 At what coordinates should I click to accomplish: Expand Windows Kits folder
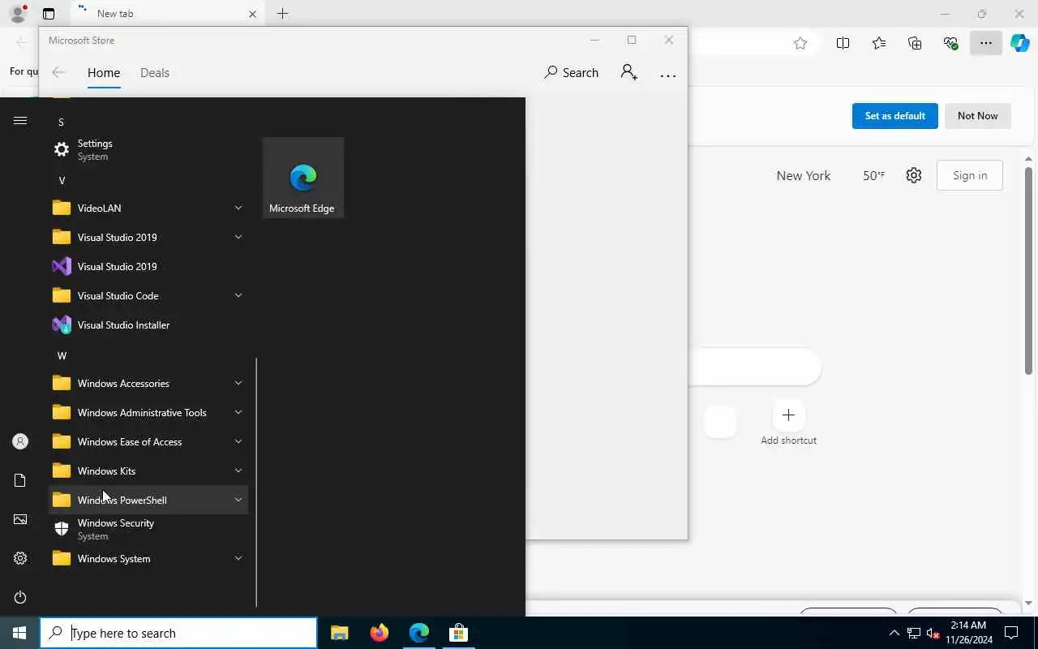click(x=148, y=471)
